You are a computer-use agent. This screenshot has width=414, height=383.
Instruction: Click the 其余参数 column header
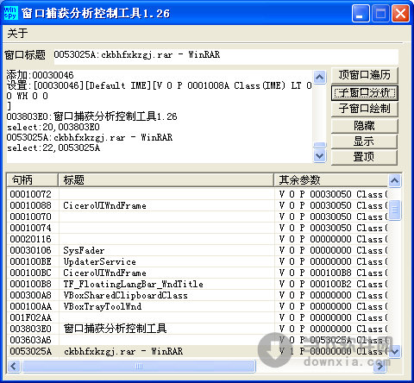330,180
